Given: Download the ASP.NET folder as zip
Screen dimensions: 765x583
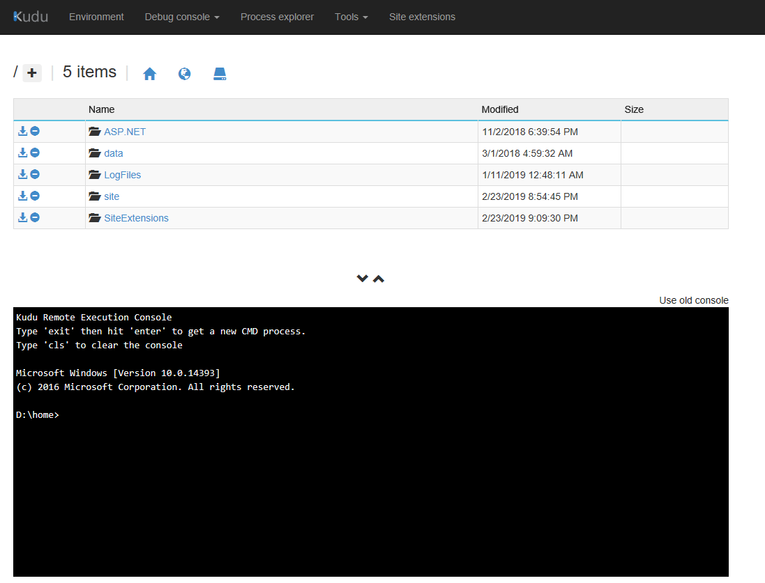Looking at the screenshot, I should click(22, 130).
